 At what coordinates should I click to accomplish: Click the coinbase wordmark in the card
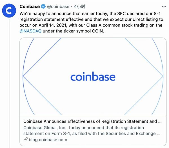click(x=93, y=76)
